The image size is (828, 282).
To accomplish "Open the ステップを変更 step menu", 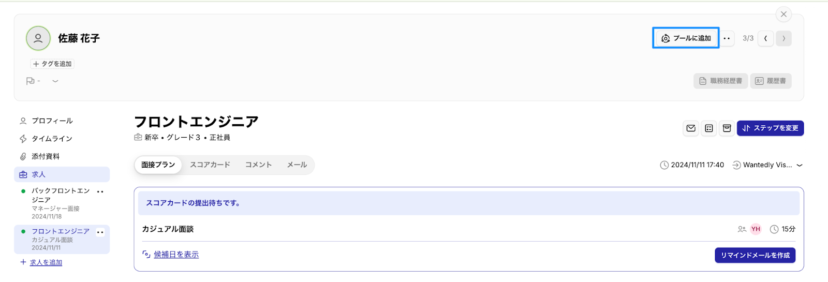I will click(770, 128).
